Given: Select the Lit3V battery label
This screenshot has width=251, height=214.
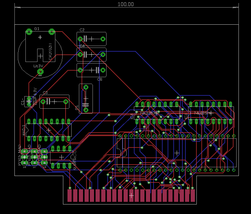Looking at the screenshot, I should pos(38,66).
